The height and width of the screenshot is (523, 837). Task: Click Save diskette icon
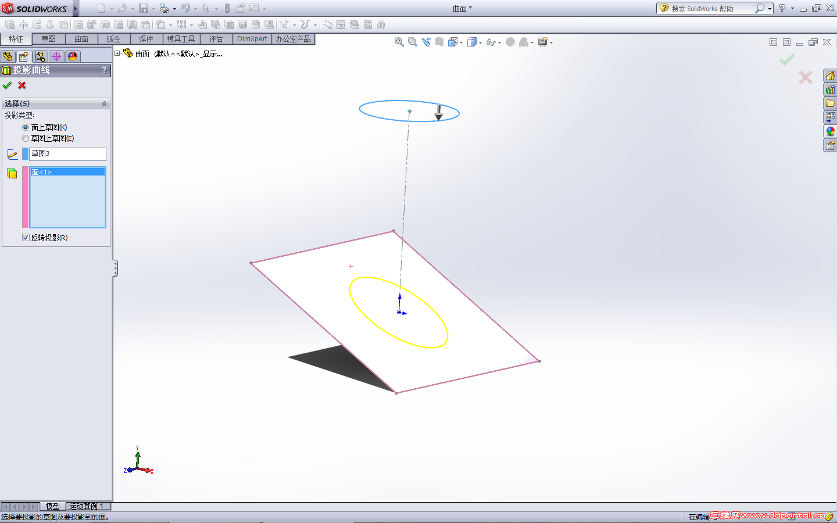point(144,8)
